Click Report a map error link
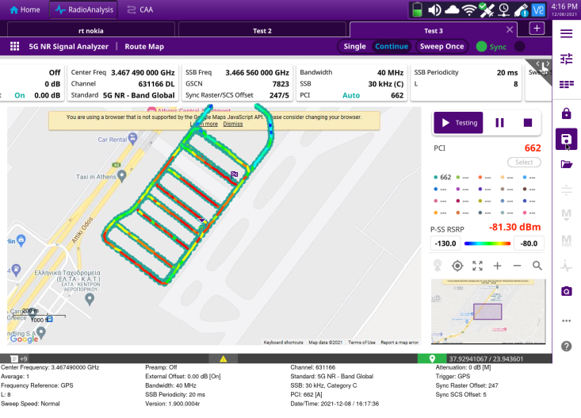Image resolution: width=581 pixels, height=418 pixels. [x=399, y=343]
